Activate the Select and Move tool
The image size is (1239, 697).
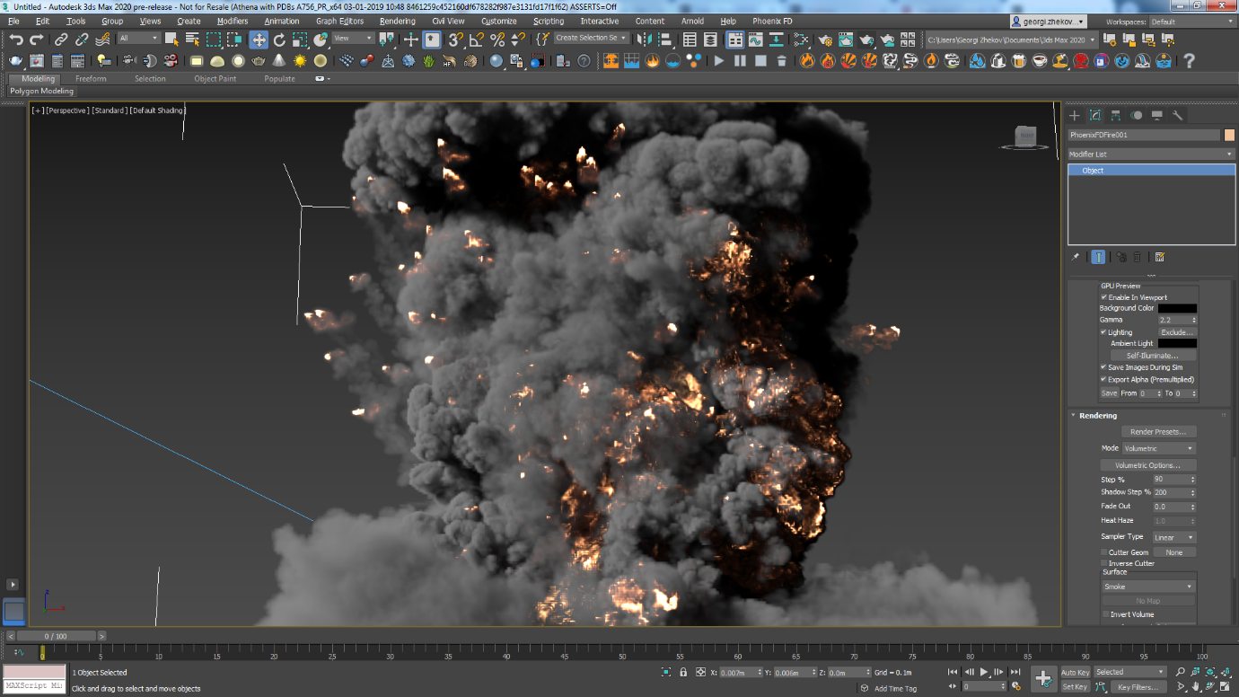259,40
